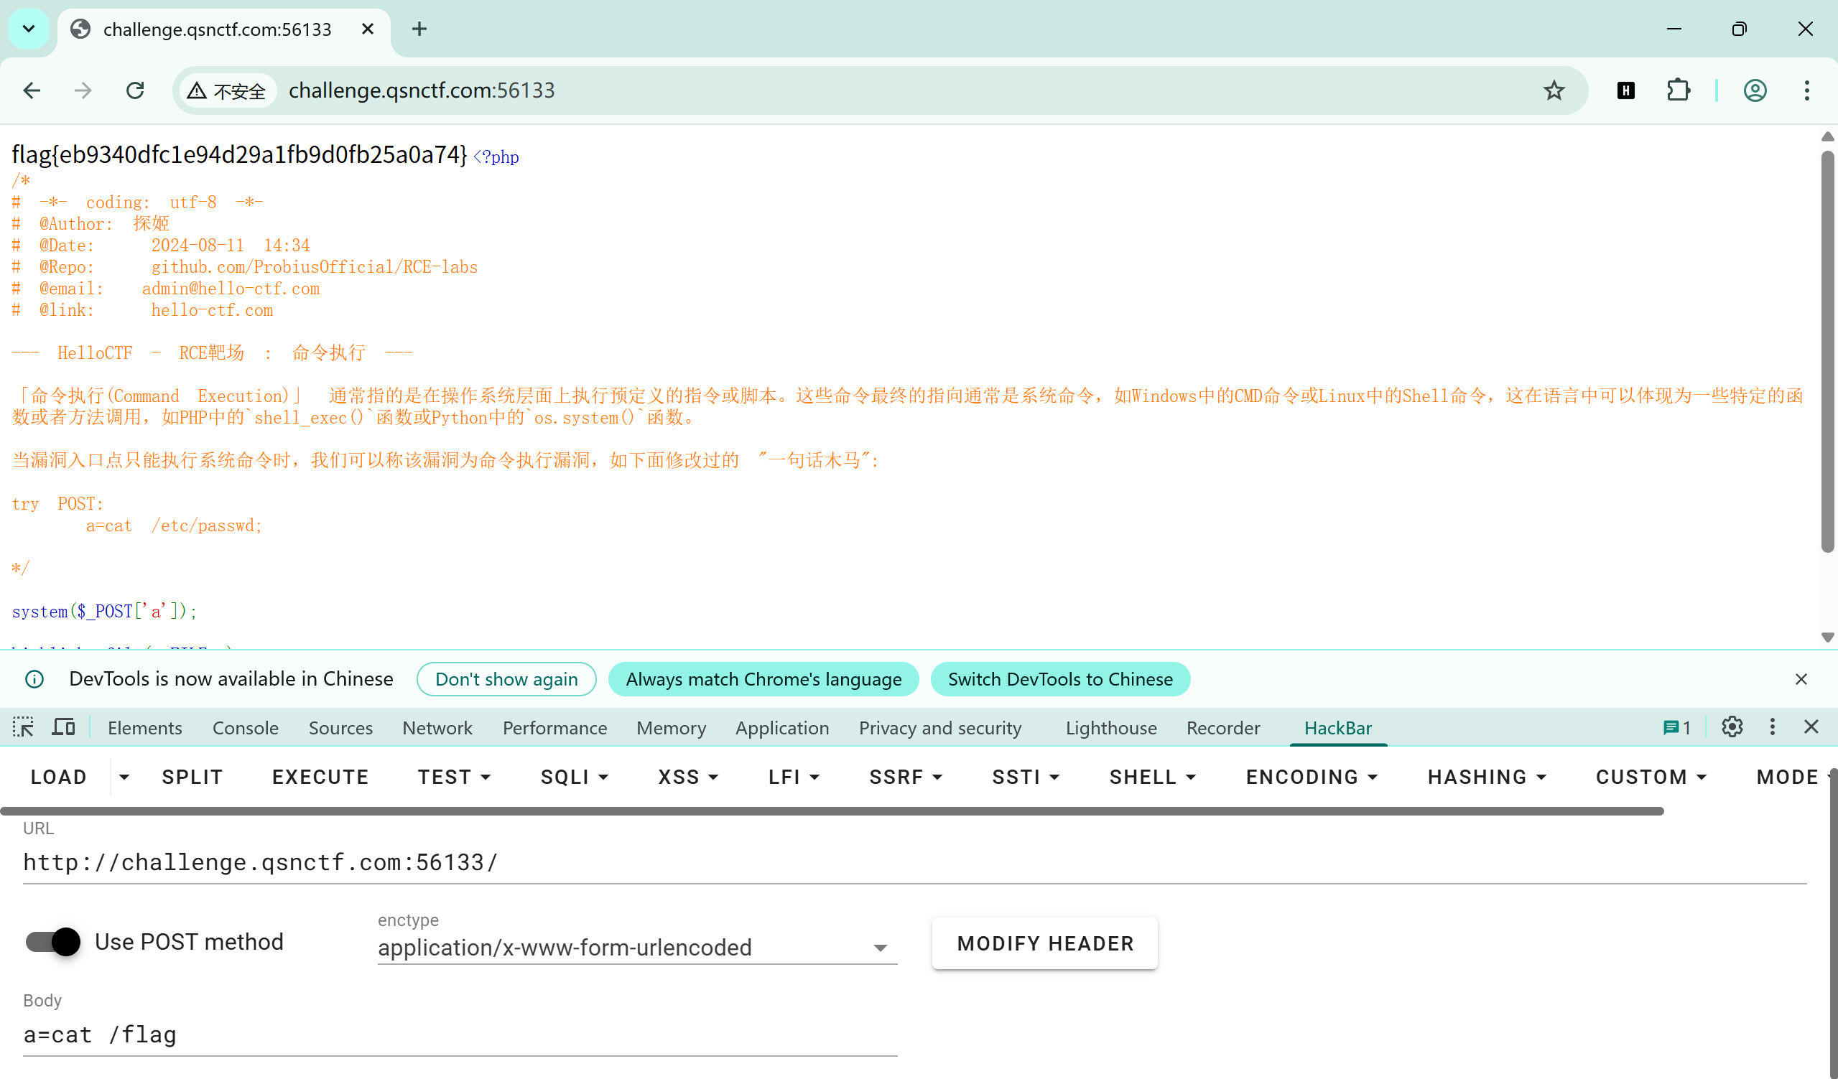Click the DevTools inspect element icon
1838x1079 pixels.
tap(23, 727)
